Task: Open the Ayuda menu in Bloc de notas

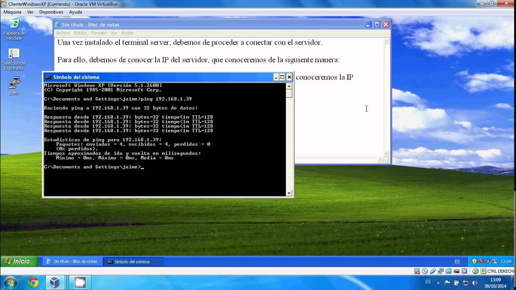Action: (x=127, y=33)
